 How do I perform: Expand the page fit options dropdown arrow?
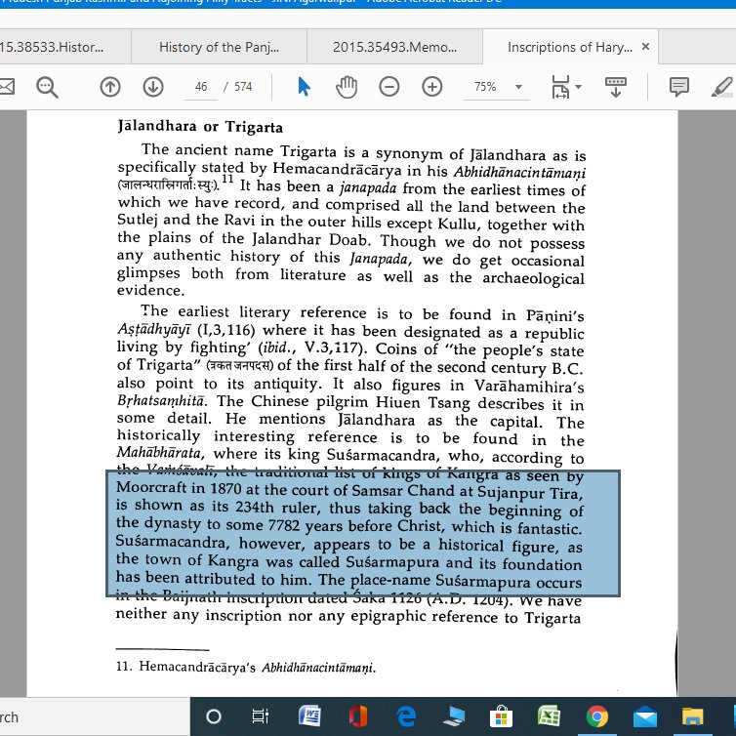click(578, 87)
